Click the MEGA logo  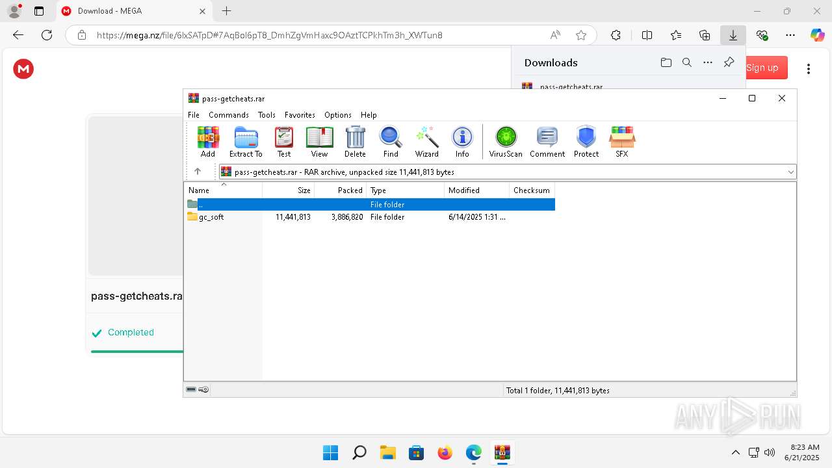[x=23, y=69]
